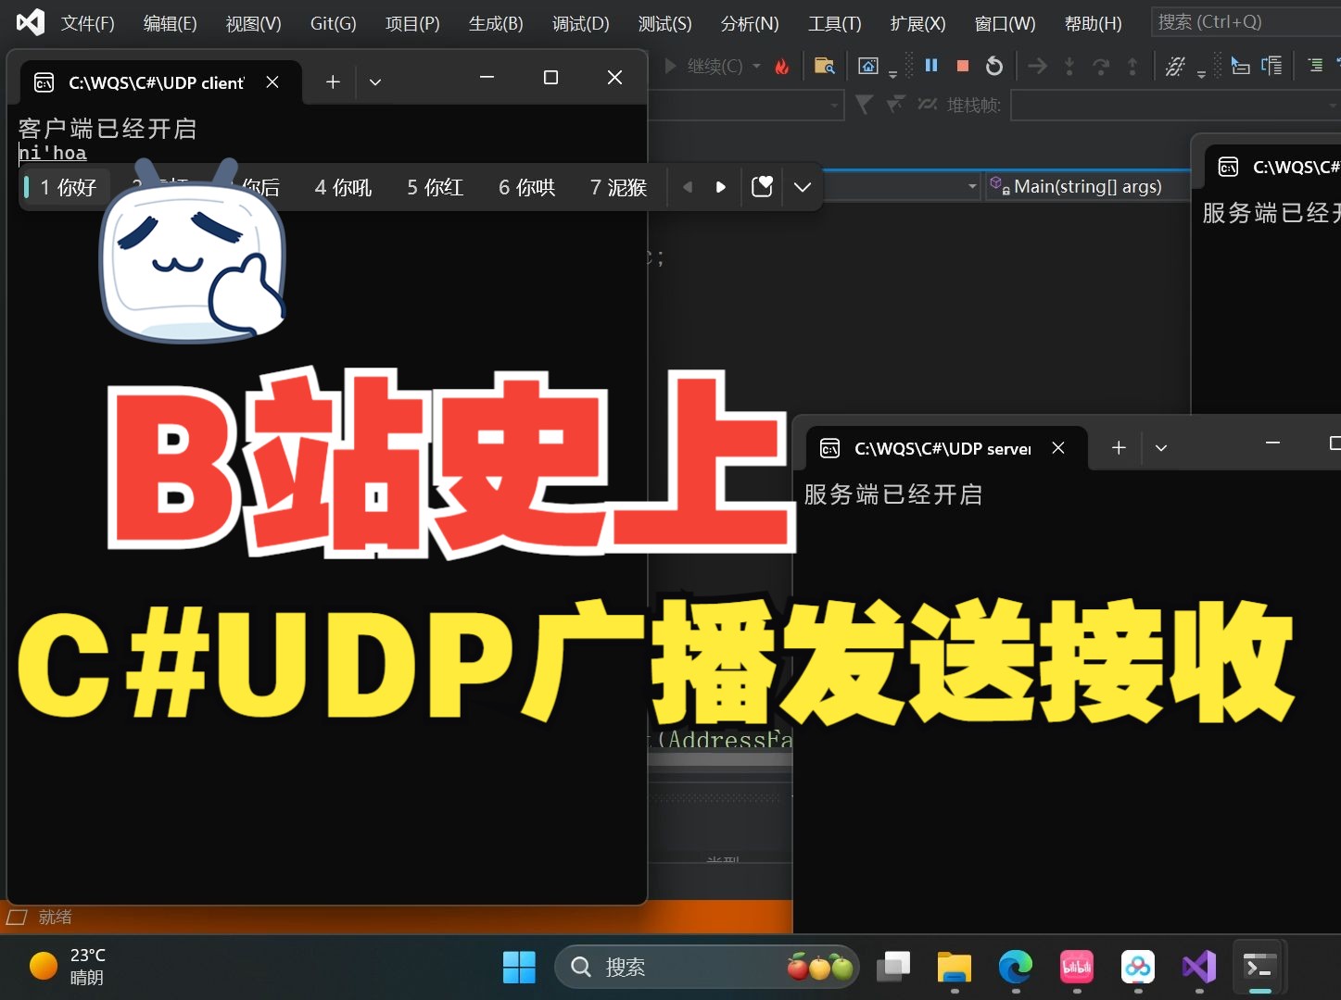This screenshot has height=1000, width=1341.
Task: Click the disabled 继续(C) continue button
Action: click(x=704, y=66)
